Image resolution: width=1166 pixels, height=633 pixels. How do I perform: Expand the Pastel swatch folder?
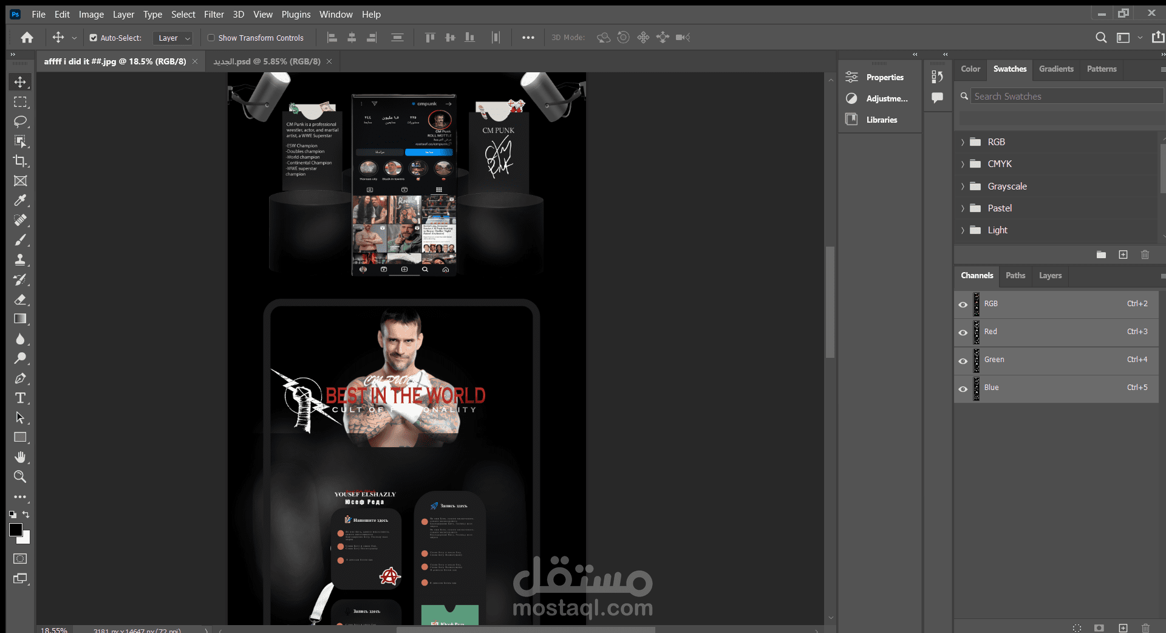[963, 208]
